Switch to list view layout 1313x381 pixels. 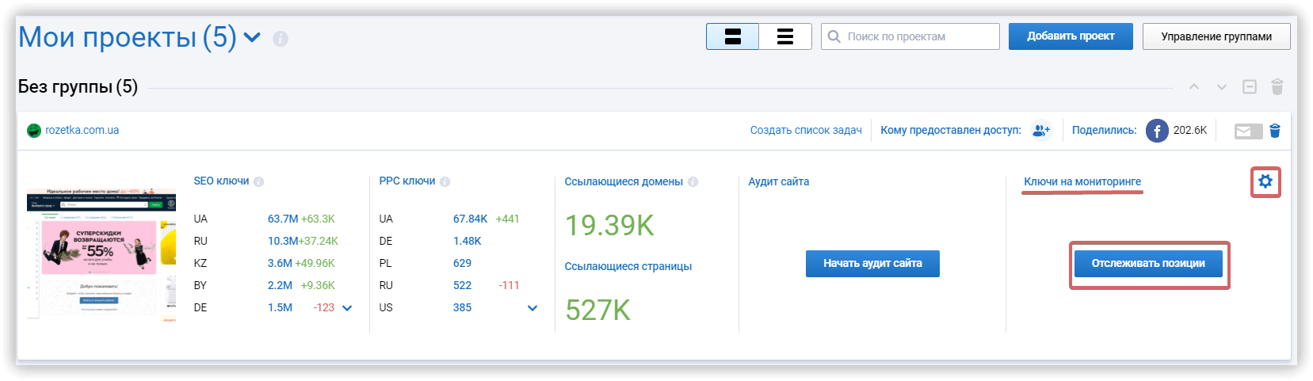(x=785, y=36)
